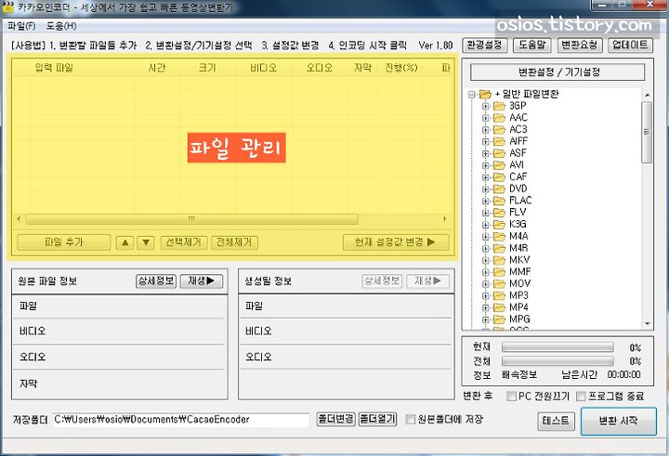Select the FLV folder icon

(499, 213)
